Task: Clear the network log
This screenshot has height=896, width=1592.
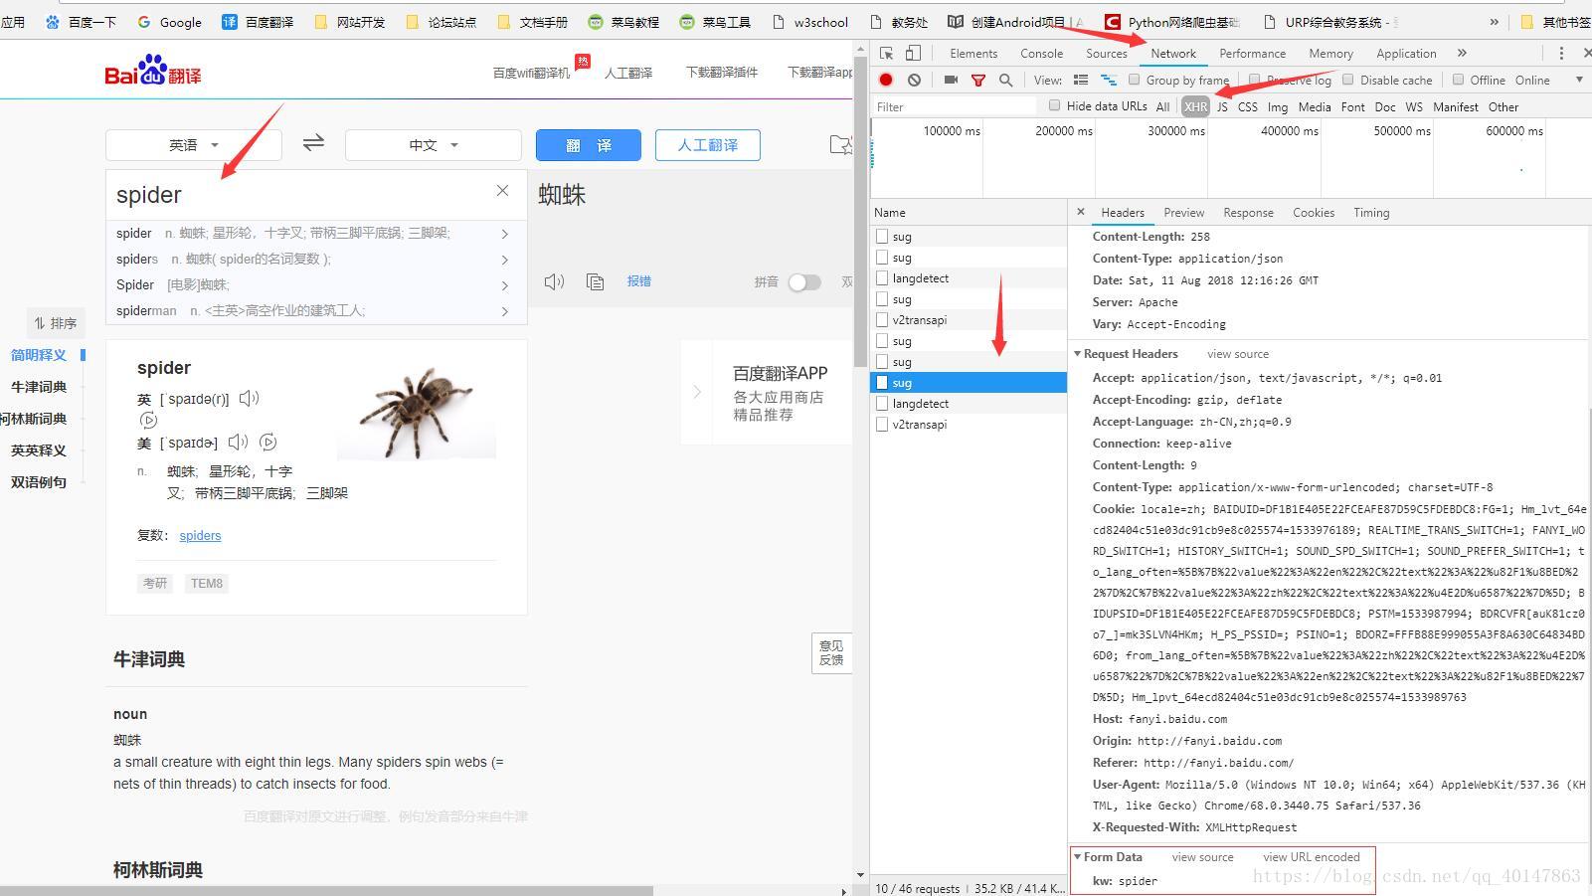Action: point(914,80)
